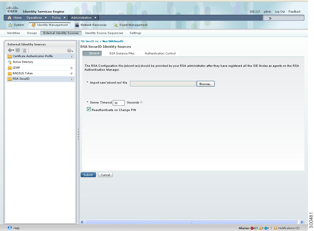Open the Operations dropdown menu
Screen dimensions: 314x231
click(36, 18)
